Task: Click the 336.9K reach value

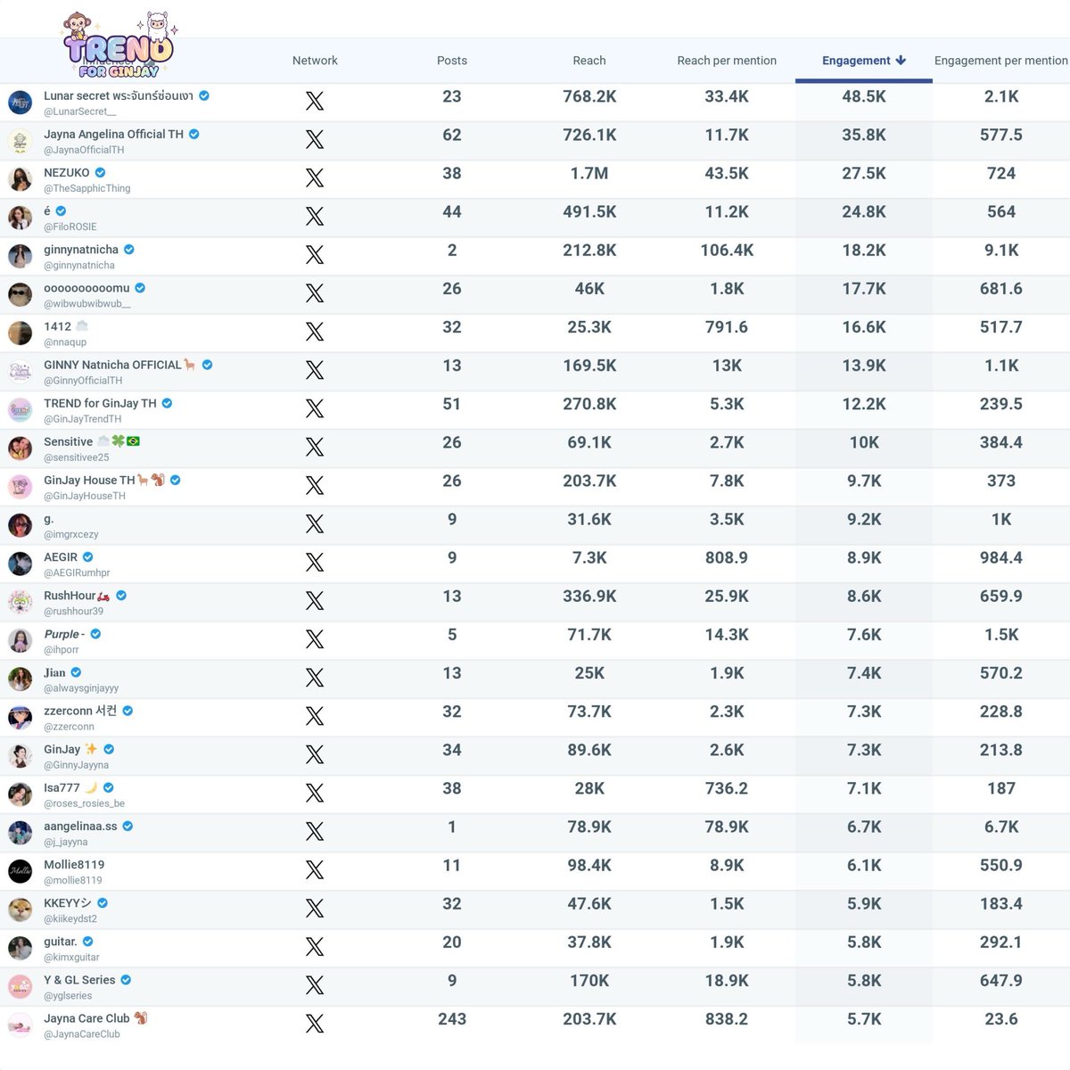Action: (589, 596)
